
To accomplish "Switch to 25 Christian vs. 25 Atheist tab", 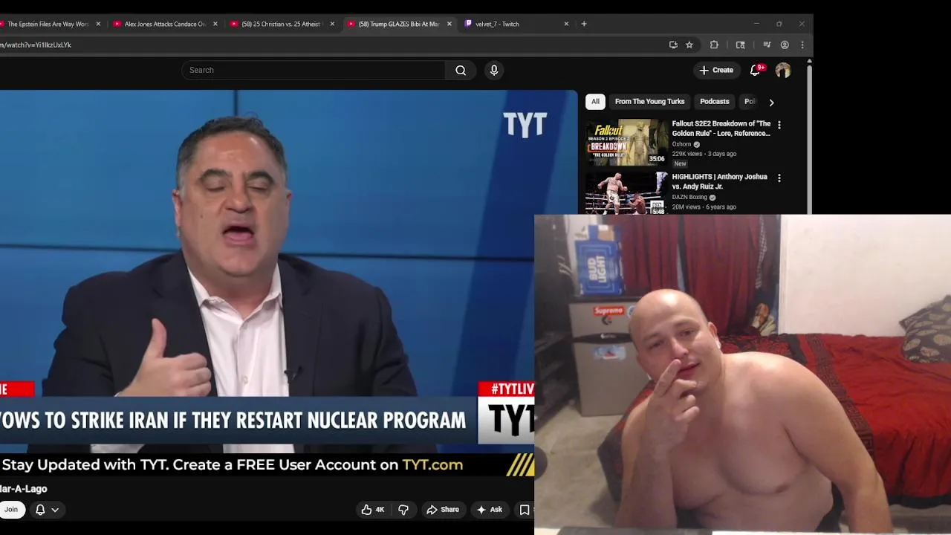I will point(280,24).
